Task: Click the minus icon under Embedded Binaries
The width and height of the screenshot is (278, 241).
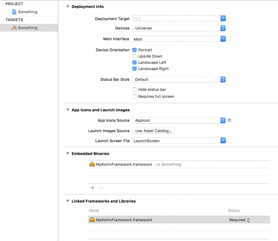Action: (x=101, y=188)
